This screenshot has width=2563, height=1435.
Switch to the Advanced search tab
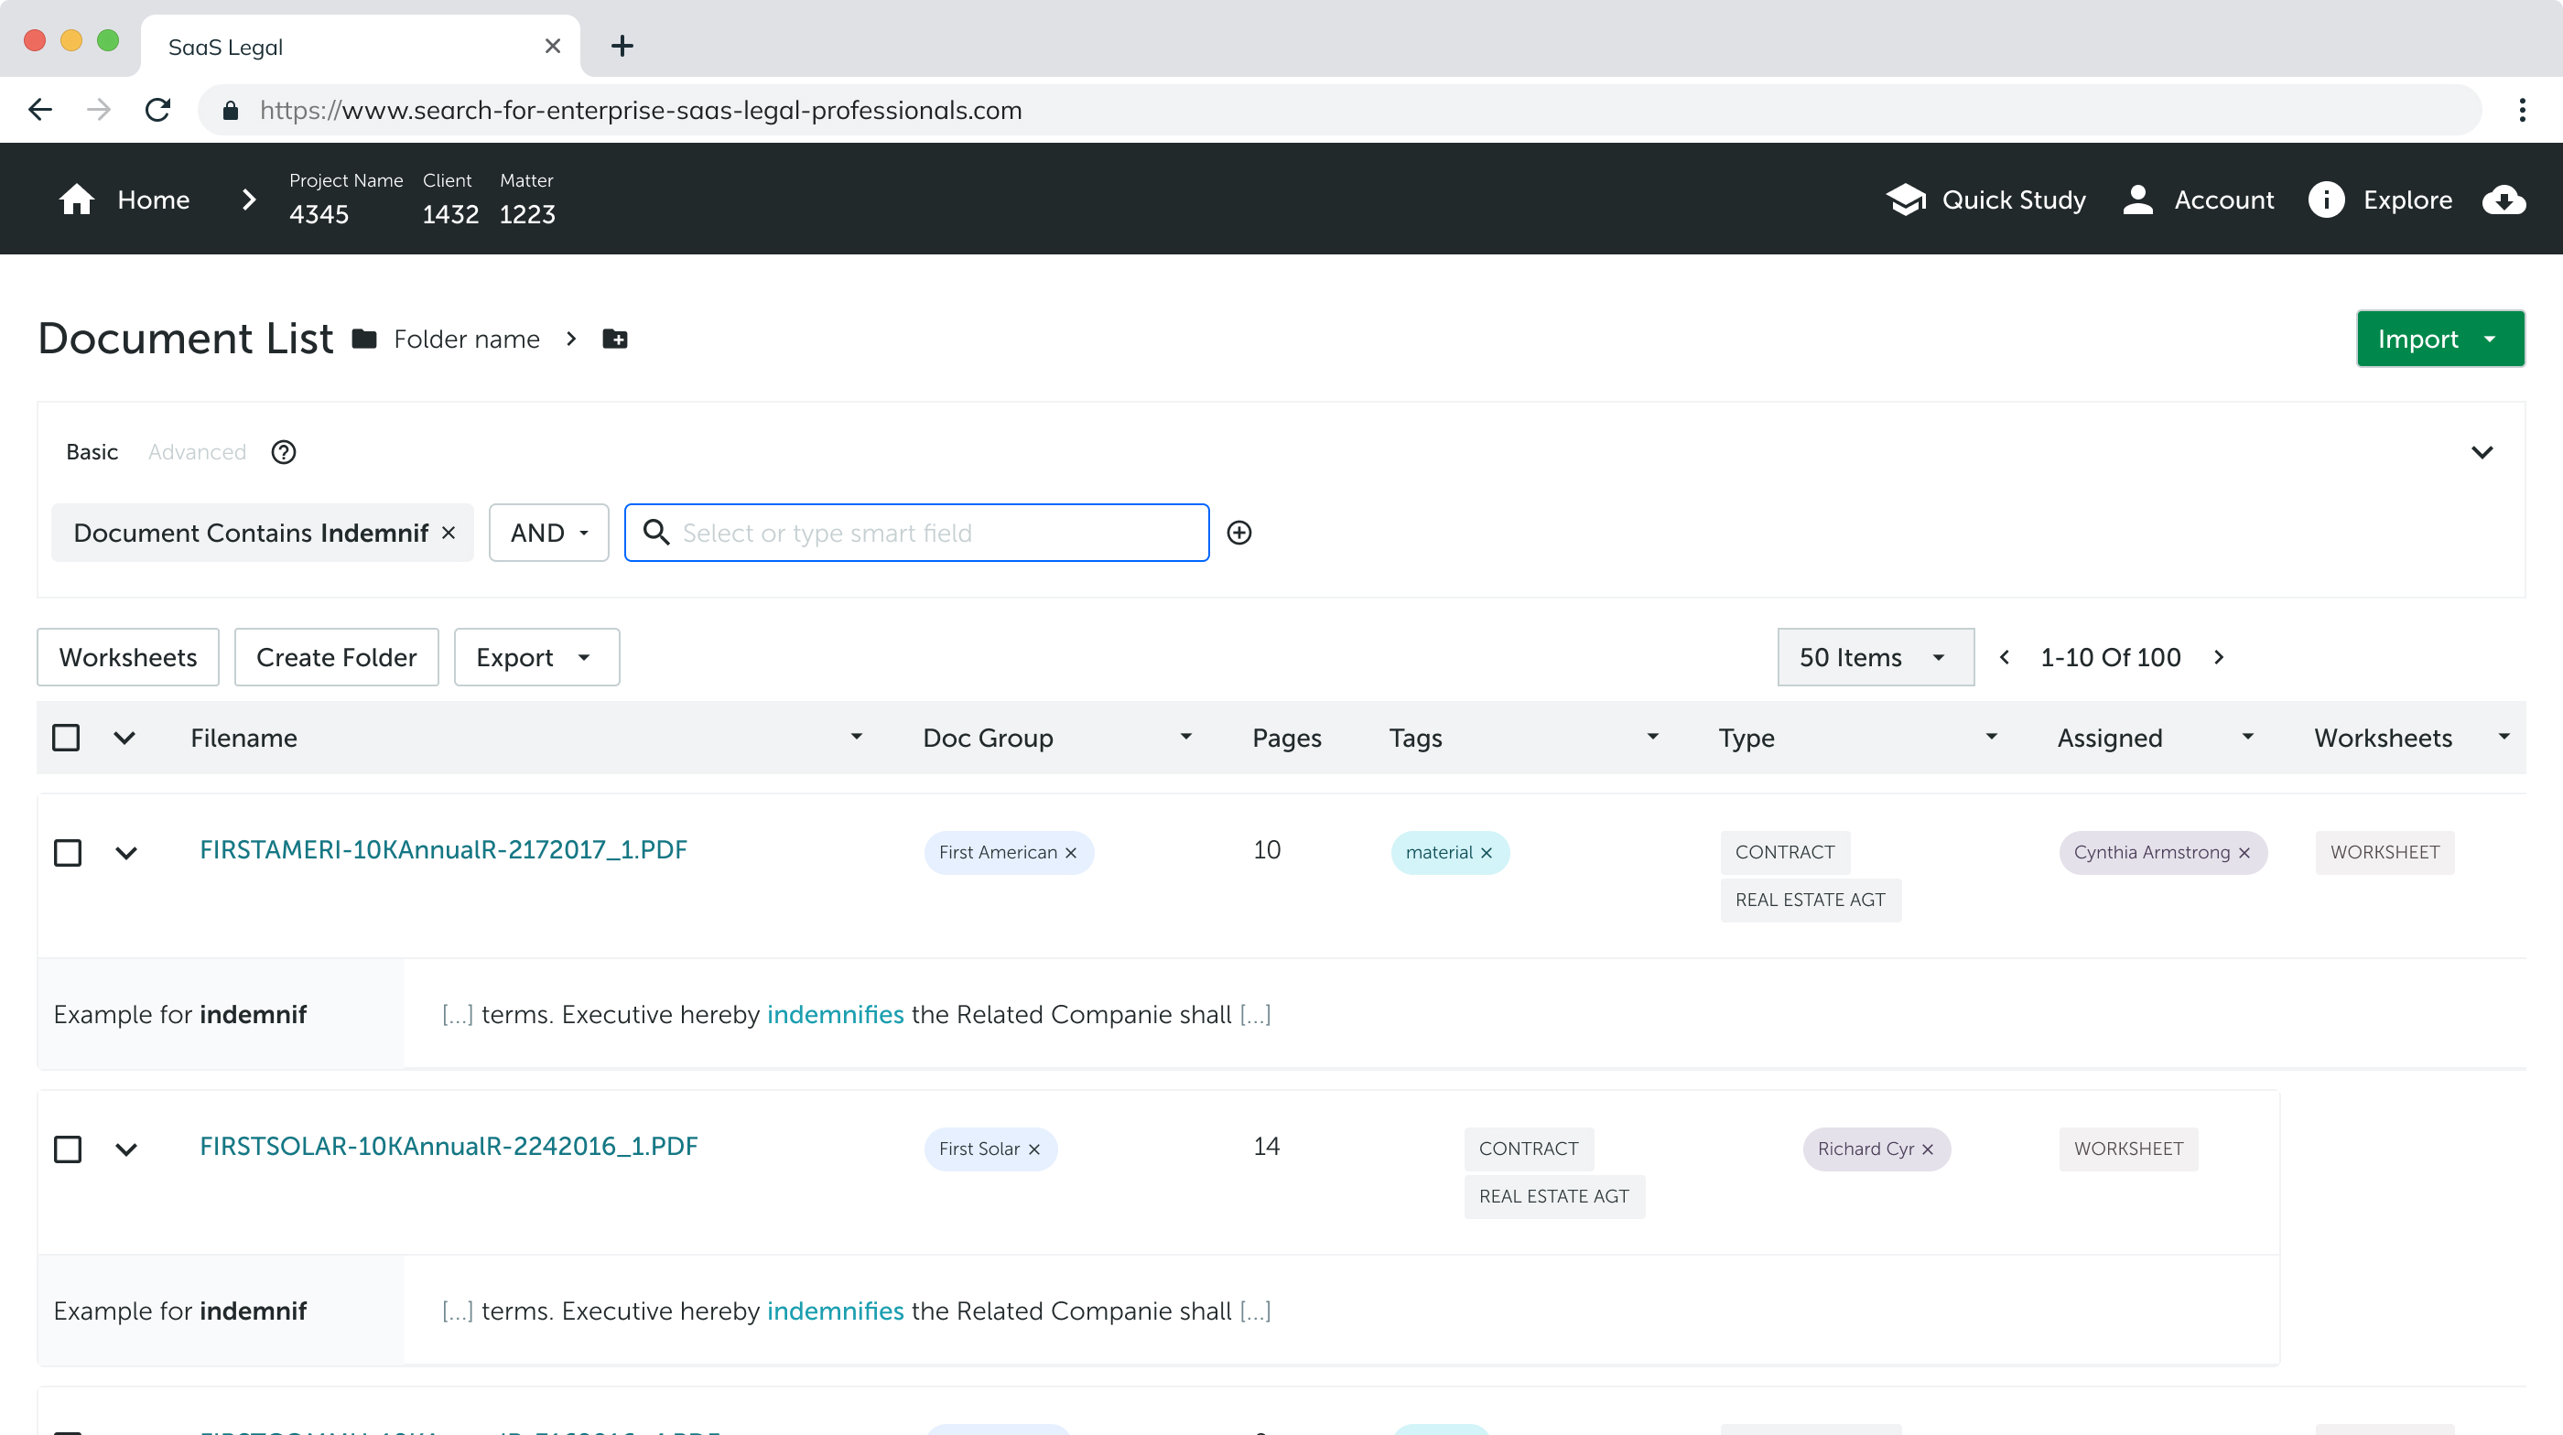tap(197, 452)
